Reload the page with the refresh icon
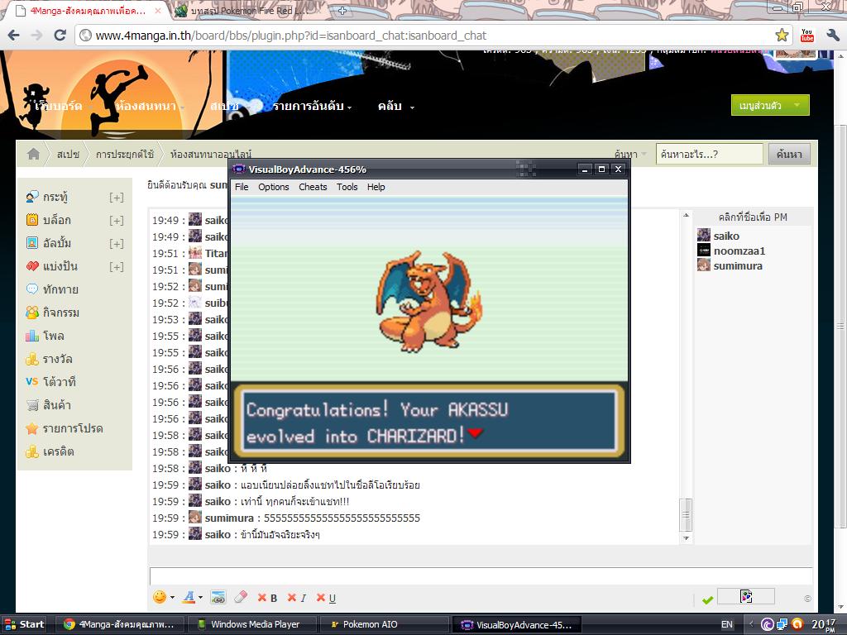This screenshot has width=847, height=635. pyautogui.click(x=60, y=36)
